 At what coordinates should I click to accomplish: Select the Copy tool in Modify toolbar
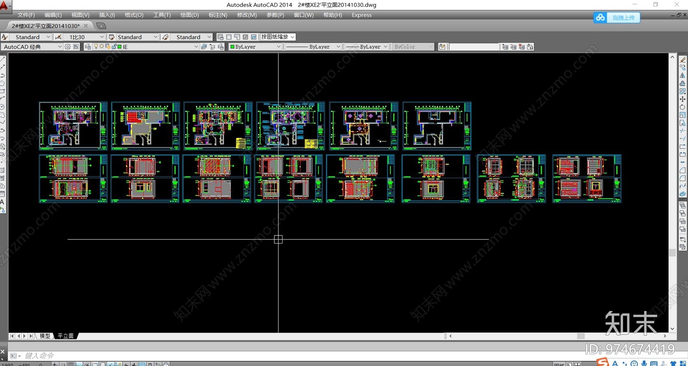pyautogui.click(x=682, y=67)
